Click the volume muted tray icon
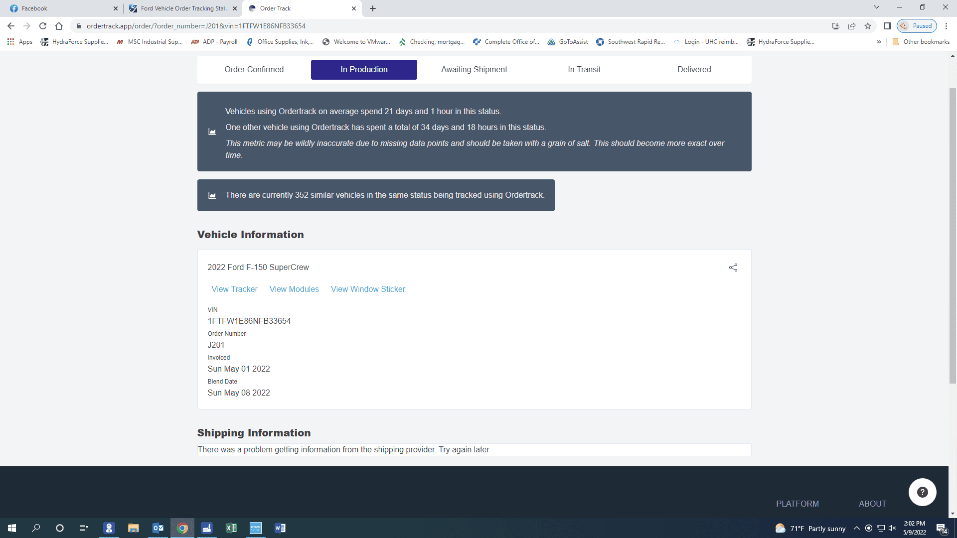The image size is (957, 538). [892, 528]
